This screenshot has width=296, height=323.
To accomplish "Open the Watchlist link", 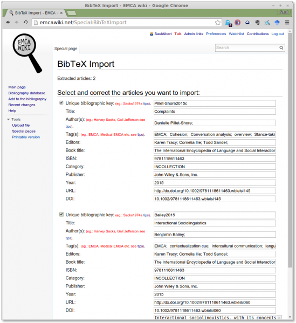I will pyautogui.click(x=236, y=34).
